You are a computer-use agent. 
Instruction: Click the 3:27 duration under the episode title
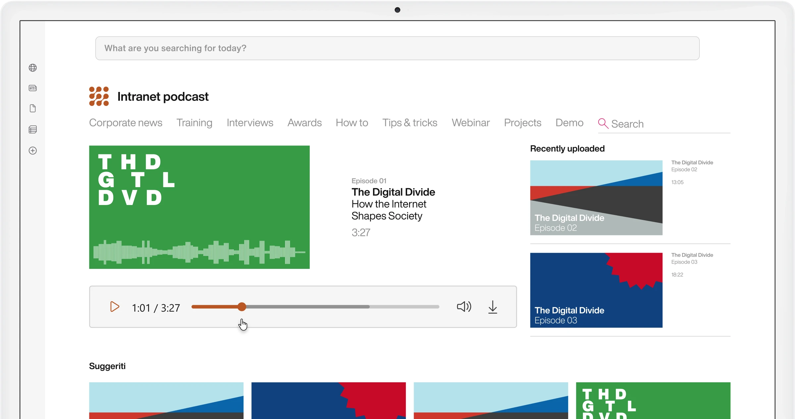click(361, 232)
